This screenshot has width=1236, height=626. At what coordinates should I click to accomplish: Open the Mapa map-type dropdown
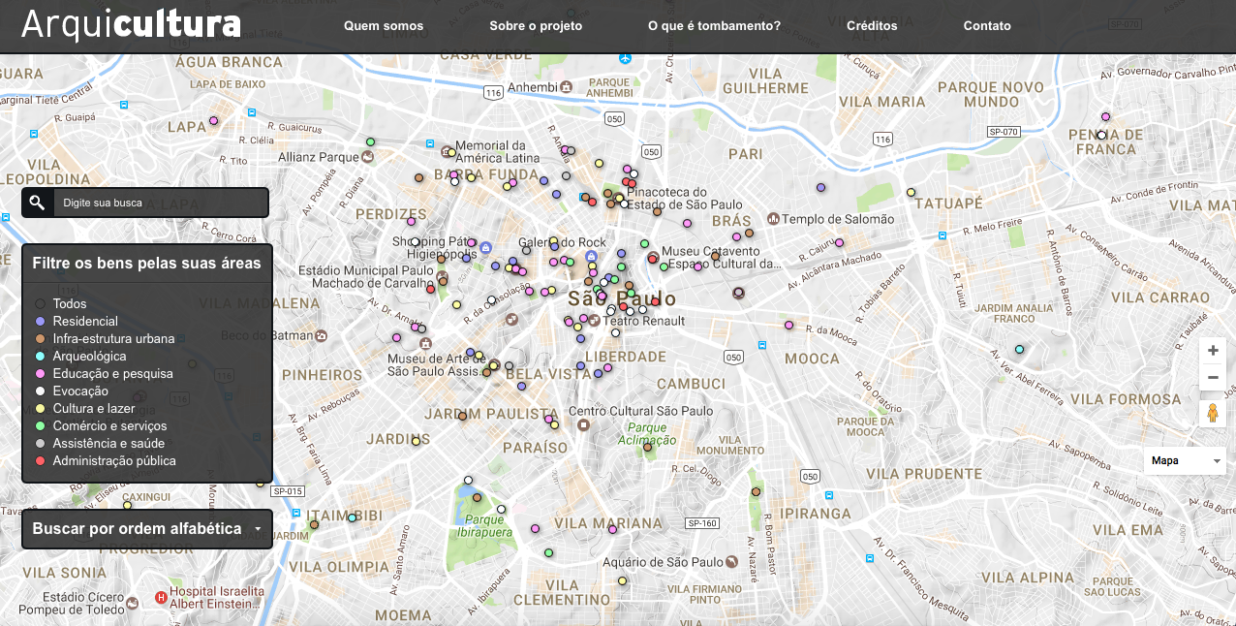coord(1185,461)
